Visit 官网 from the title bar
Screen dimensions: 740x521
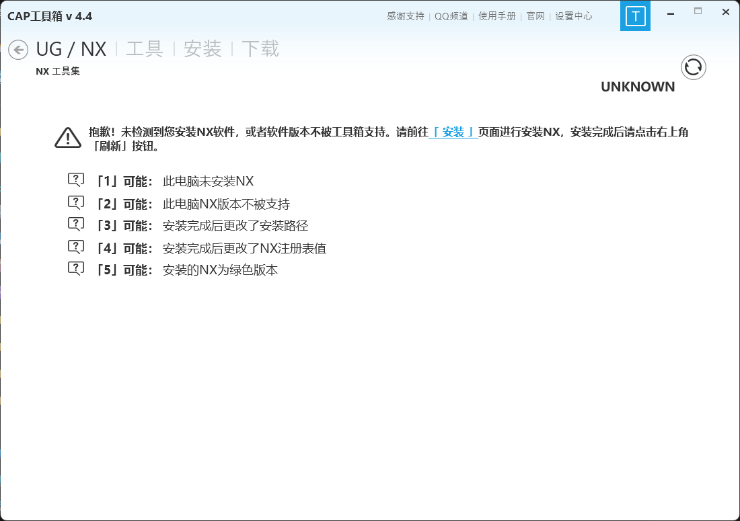(535, 16)
